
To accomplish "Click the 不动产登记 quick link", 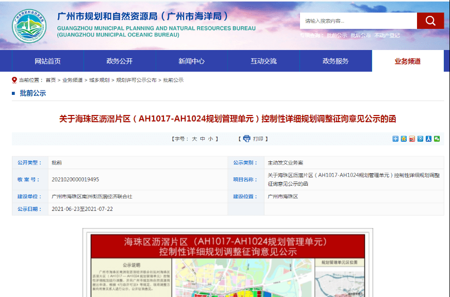I will point(387,36).
